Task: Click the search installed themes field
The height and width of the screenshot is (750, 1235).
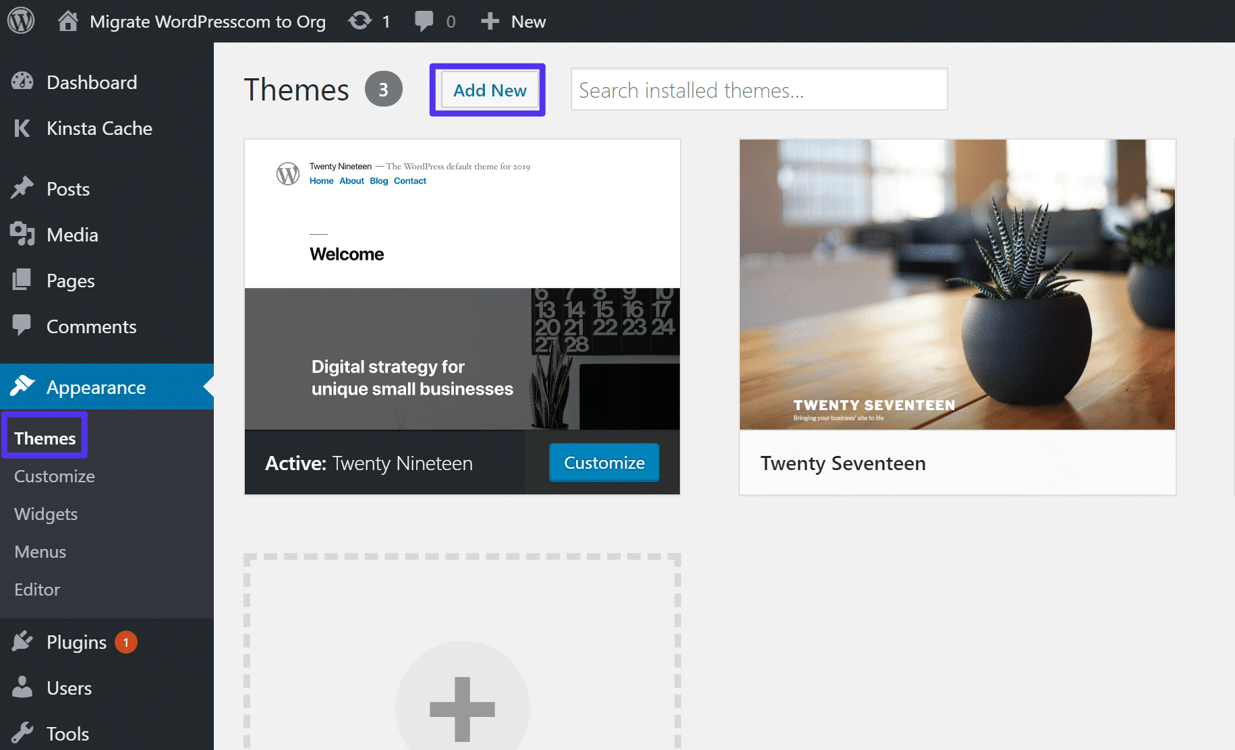Action: 758,90
